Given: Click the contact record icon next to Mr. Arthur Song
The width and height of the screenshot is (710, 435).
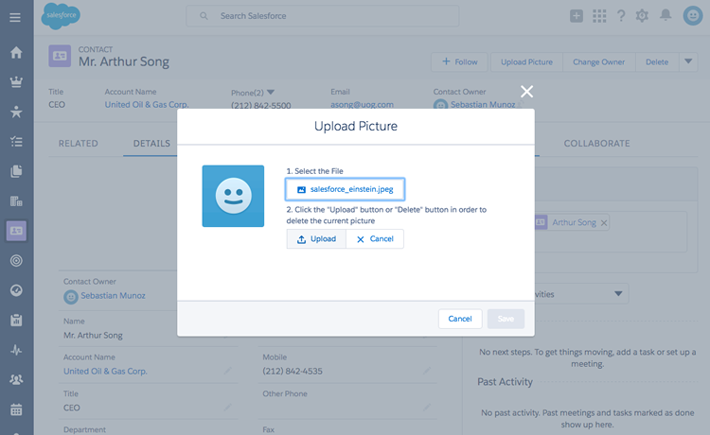Looking at the screenshot, I should [x=60, y=56].
